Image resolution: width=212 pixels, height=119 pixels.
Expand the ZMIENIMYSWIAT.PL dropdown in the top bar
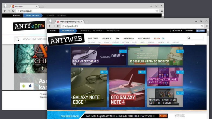pos(113,31)
